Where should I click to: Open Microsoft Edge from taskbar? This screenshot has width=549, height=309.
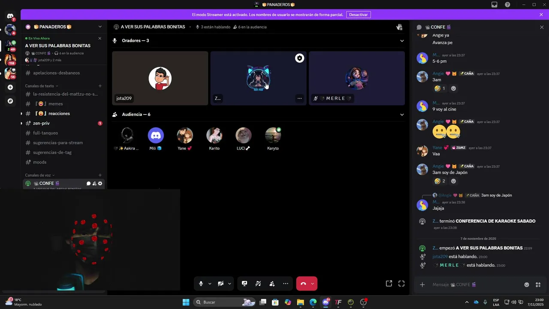(313, 302)
